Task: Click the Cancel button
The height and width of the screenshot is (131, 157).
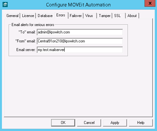Action: [89, 123]
